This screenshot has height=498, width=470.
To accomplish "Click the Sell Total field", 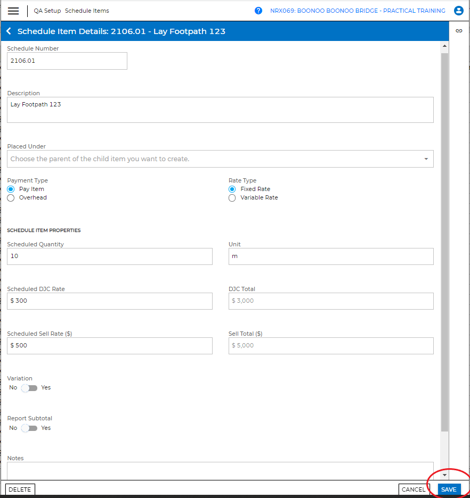I will click(x=331, y=346).
